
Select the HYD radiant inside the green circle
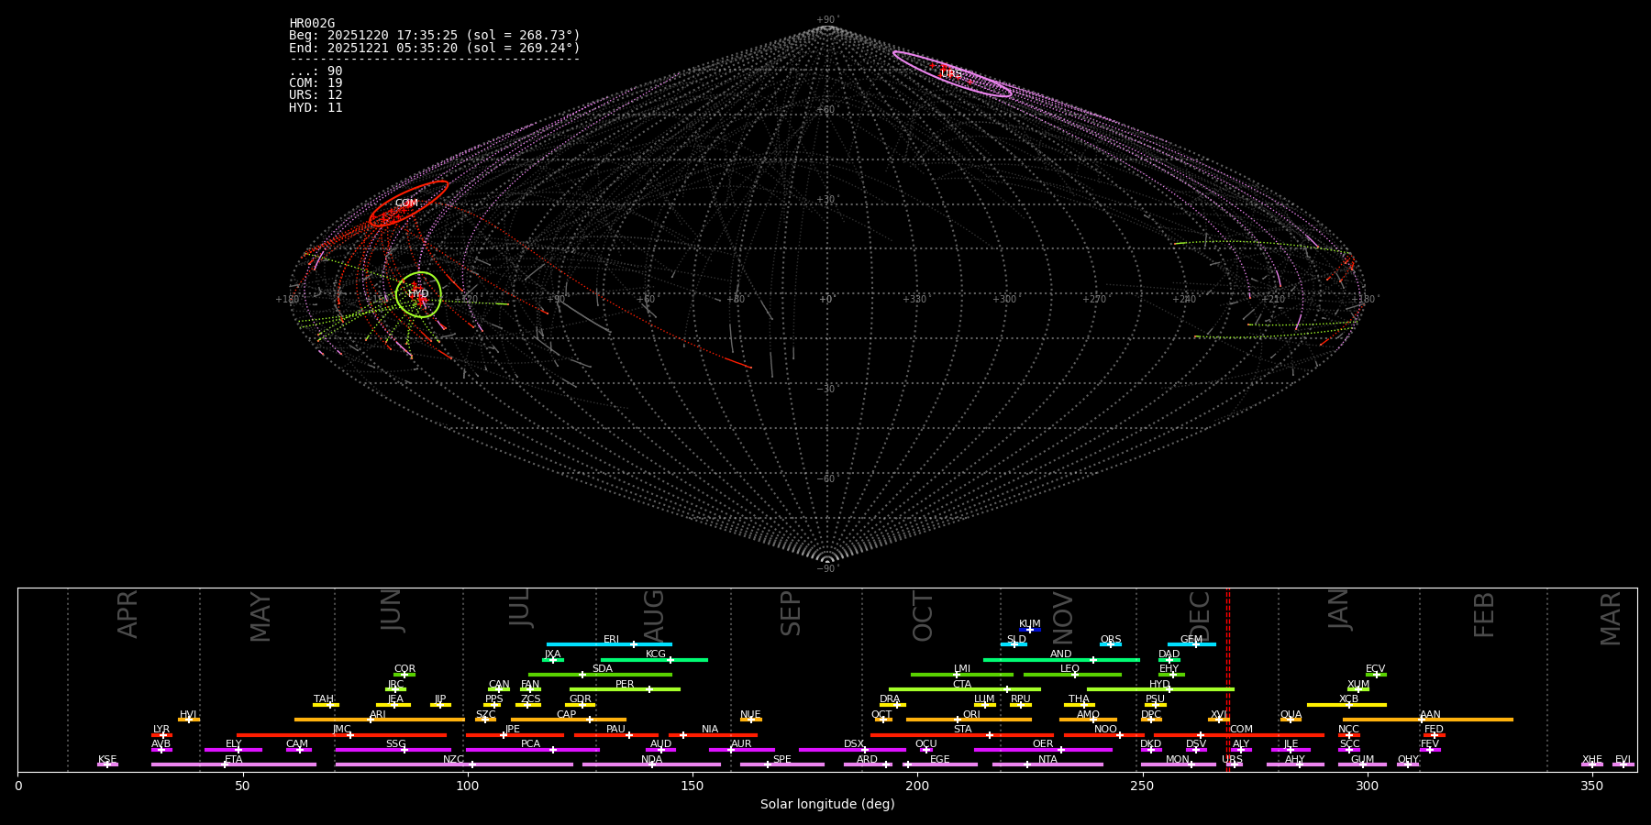(x=418, y=294)
